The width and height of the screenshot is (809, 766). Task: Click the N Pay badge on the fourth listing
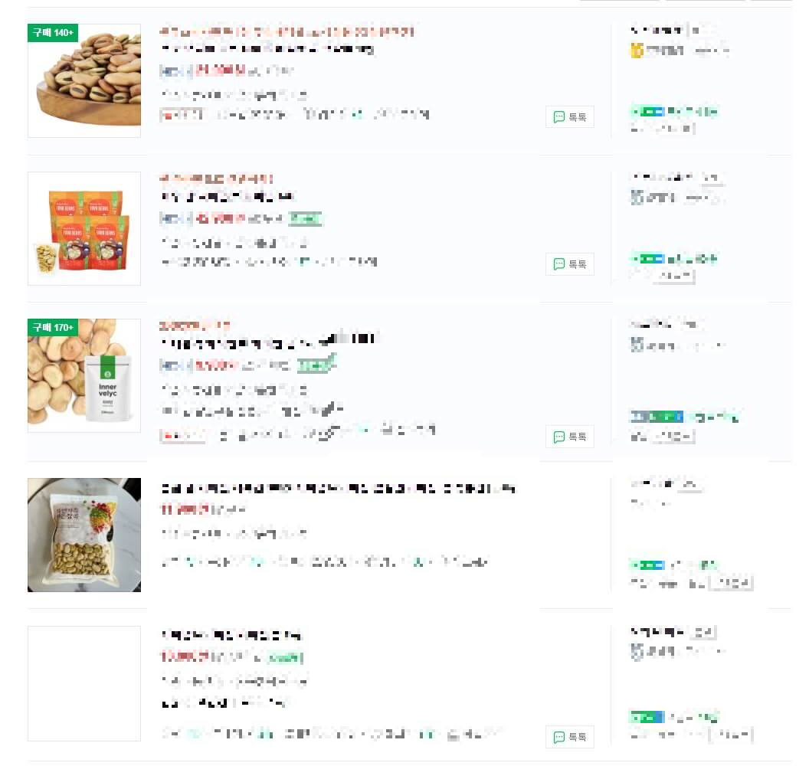[x=648, y=565]
